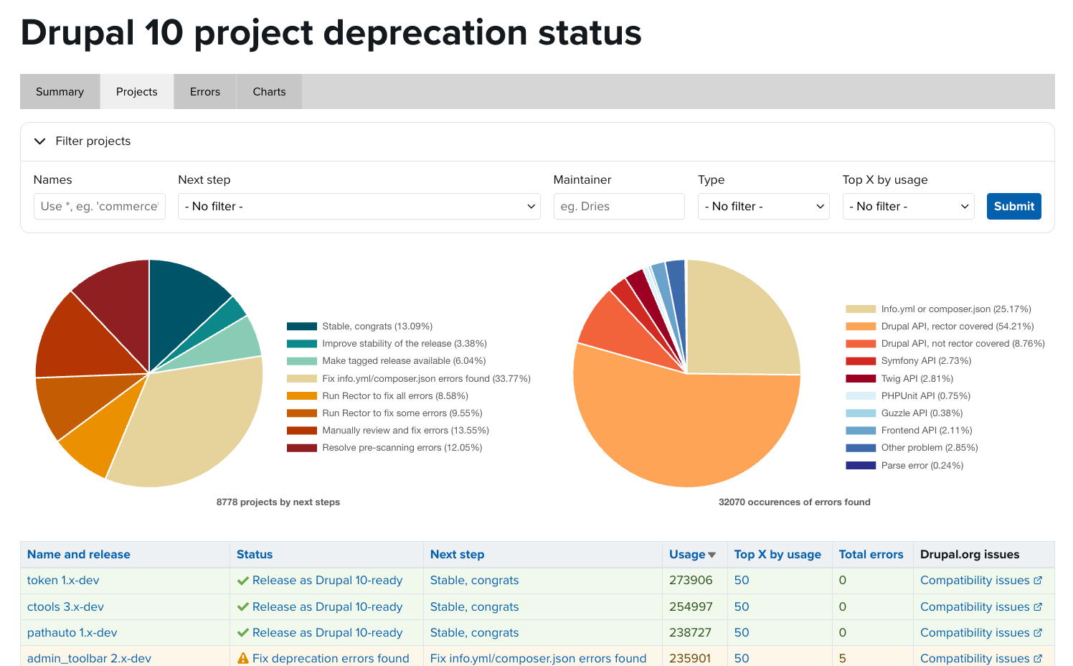Click the Make tagged release legend swatch

302,361
